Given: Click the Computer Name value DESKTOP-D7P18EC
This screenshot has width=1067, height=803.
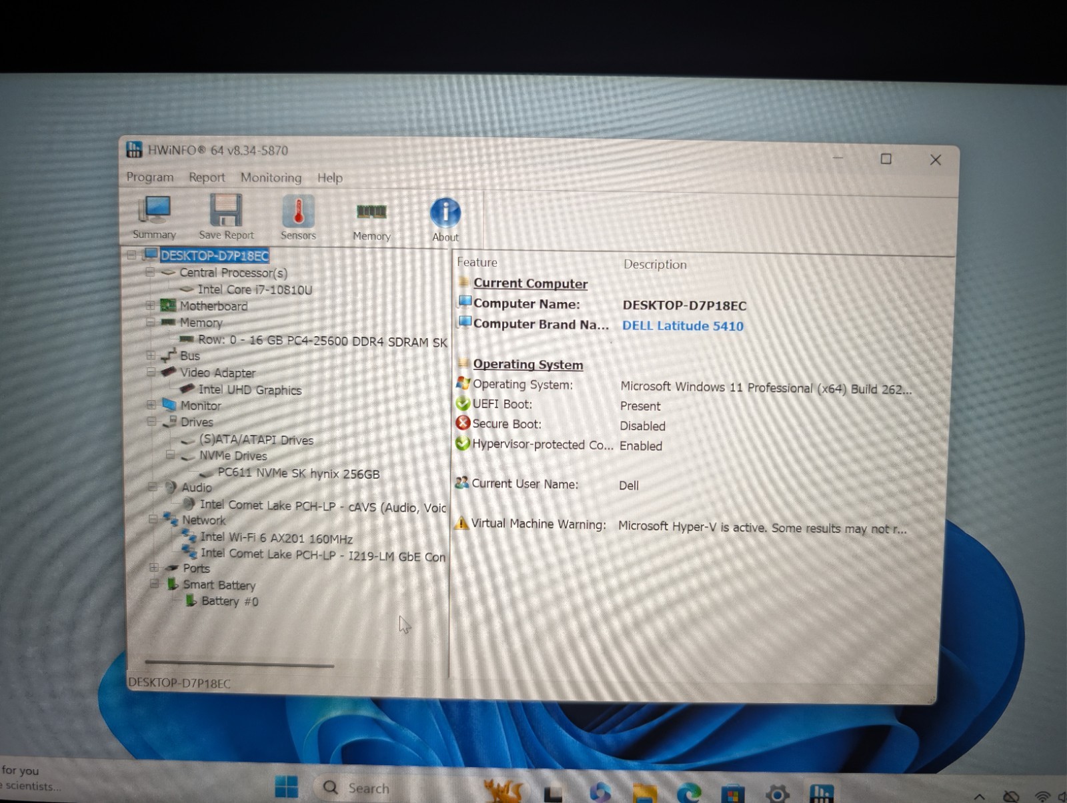Looking at the screenshot, I should [684, 305].
